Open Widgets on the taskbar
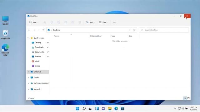 click(x=97, y=109)
